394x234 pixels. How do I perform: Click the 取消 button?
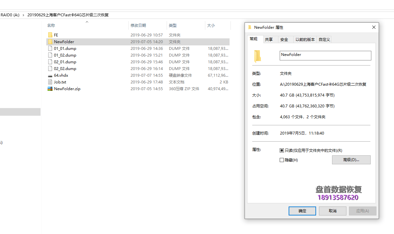tap(332, 211)
